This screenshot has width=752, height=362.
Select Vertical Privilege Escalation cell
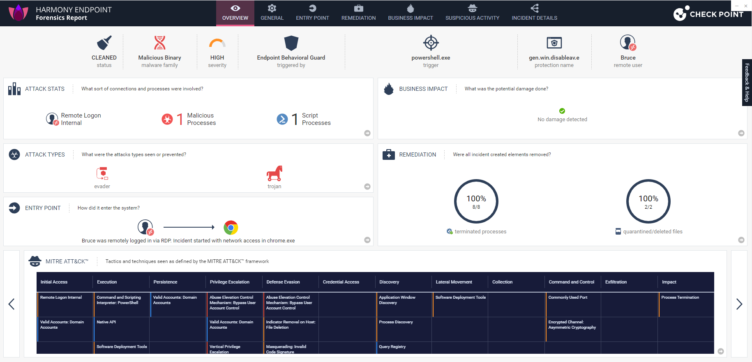235,348
